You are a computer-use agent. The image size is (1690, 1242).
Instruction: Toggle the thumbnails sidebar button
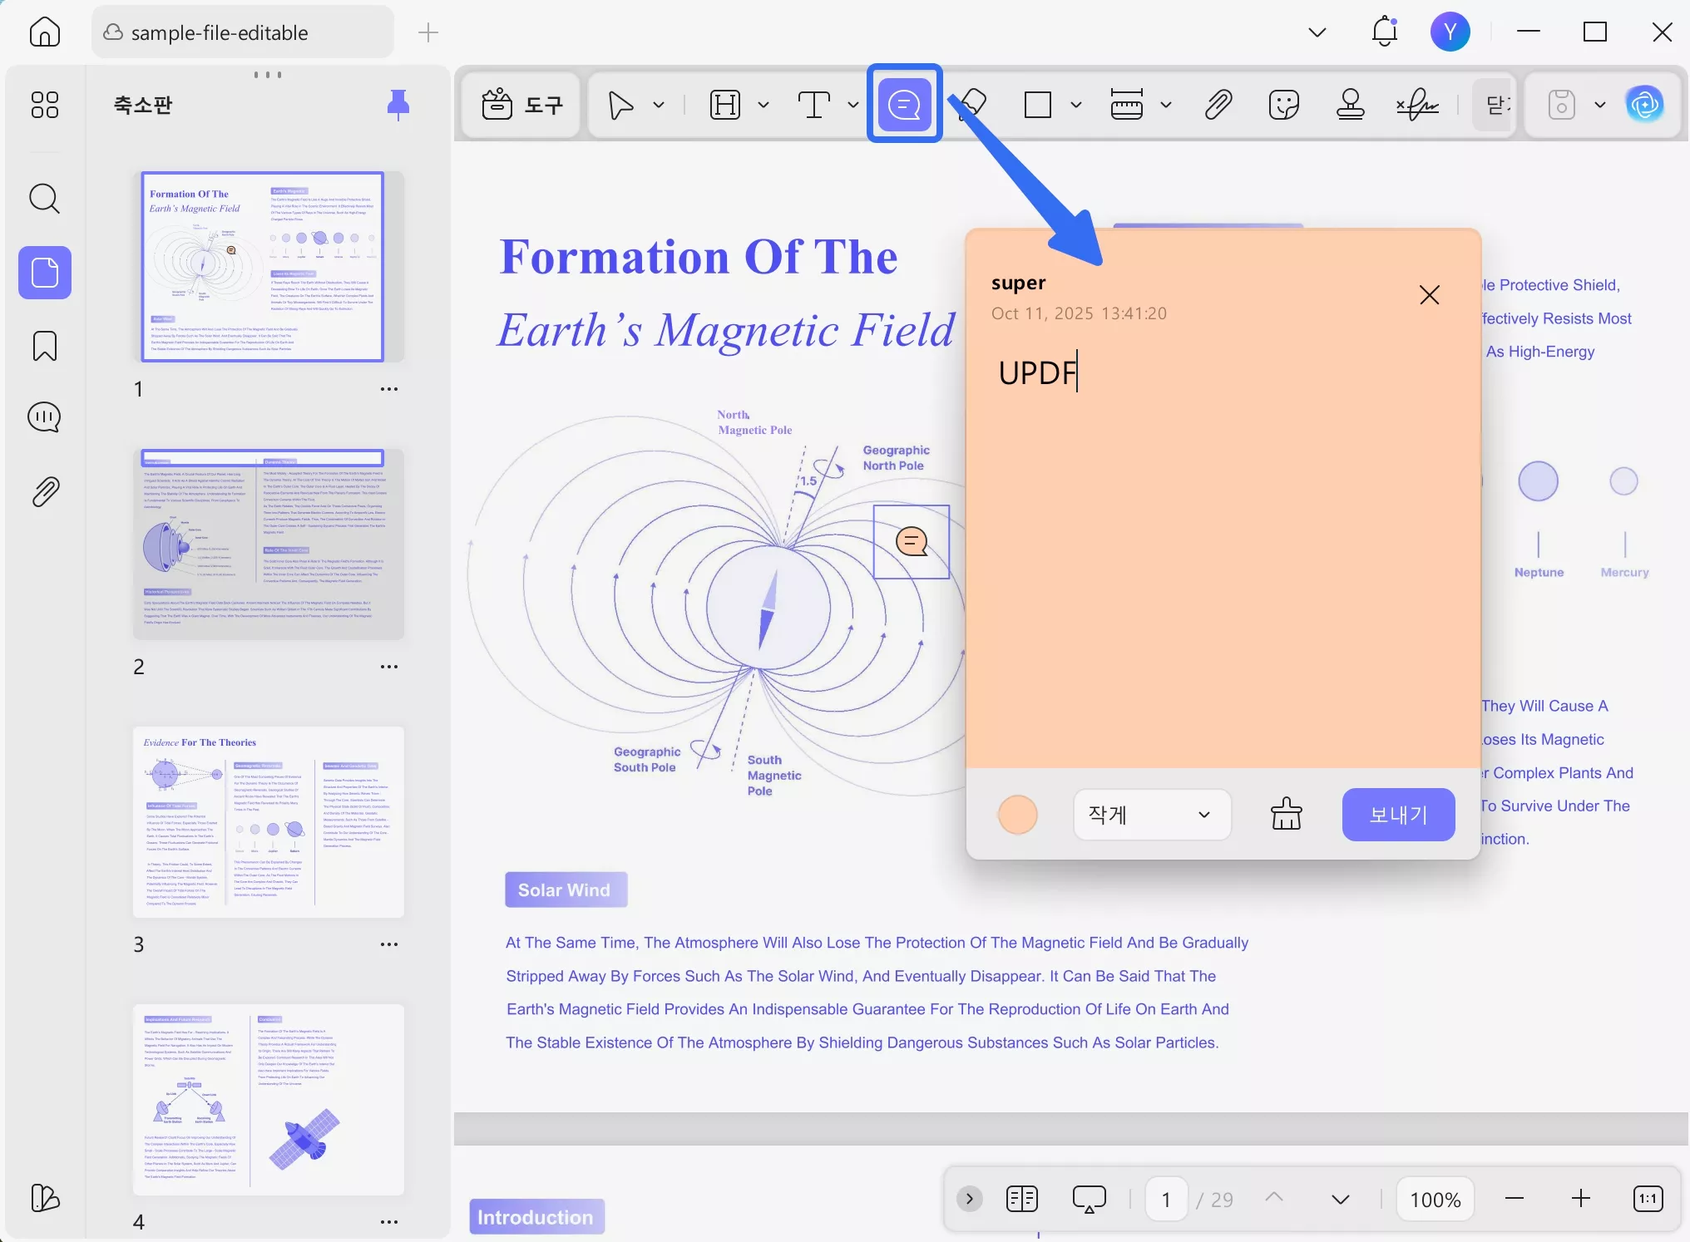click(x=45, y=273)
